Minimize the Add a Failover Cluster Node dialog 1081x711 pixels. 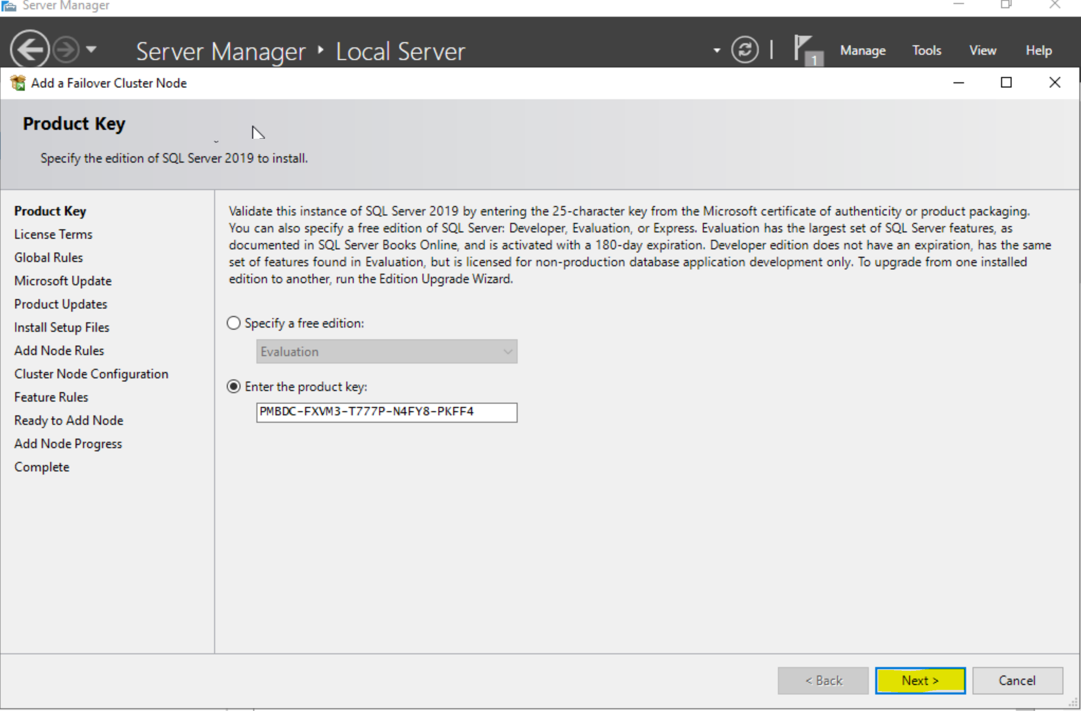pos(958,82)
